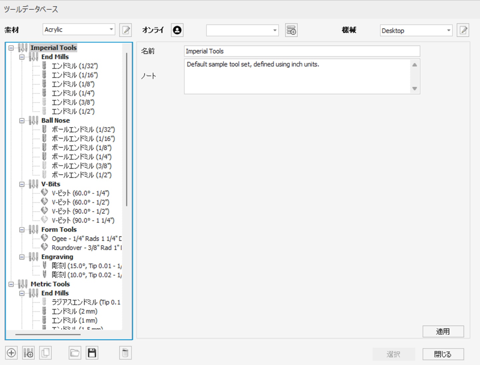Open the Desktop machine dropdown
The height and width of the screenshot is (365, 480).
coord(416,30)
